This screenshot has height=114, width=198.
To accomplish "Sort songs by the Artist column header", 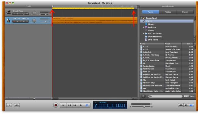I will (x=173, y=44).
